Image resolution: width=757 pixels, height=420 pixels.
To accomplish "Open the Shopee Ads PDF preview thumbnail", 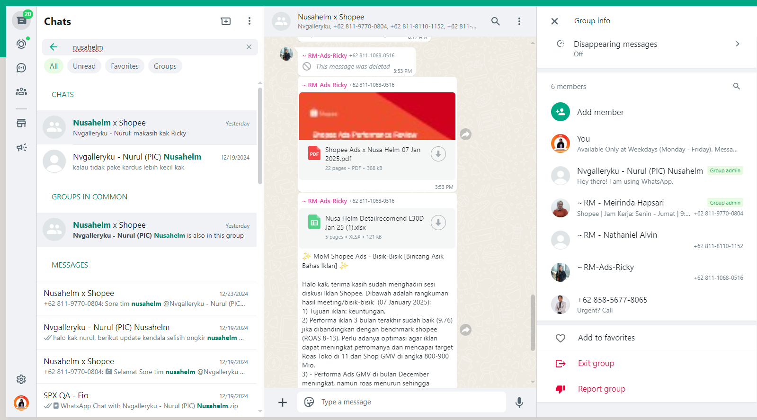I will click(377, 116).
